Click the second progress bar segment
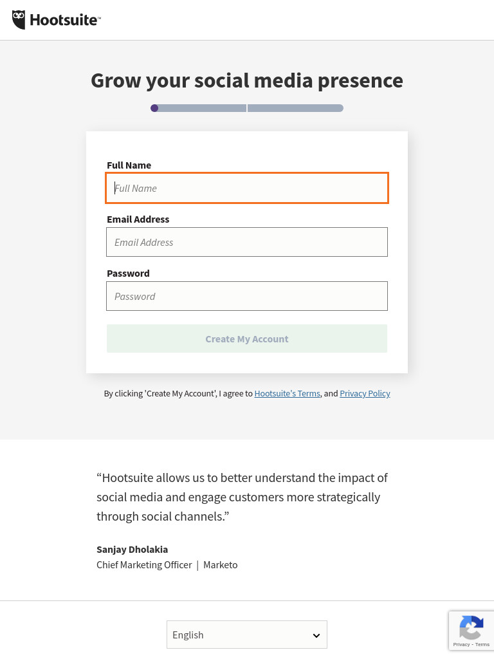 (x=295, y=108)
